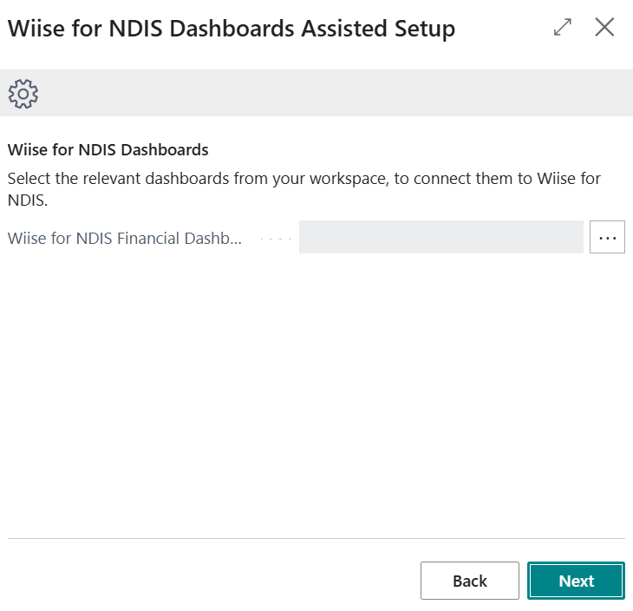The image size is (633, 611).
Task: Click the right end of the gray banner
Action: tap(607, 94)
